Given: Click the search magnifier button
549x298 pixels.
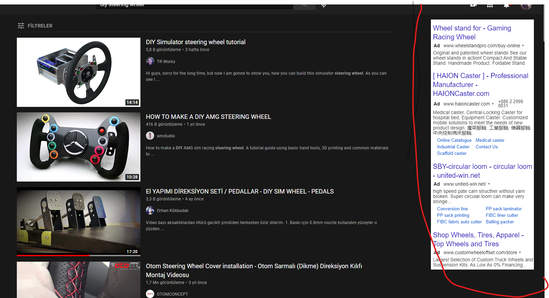Looking at the screenshot, I should (305, 6).
